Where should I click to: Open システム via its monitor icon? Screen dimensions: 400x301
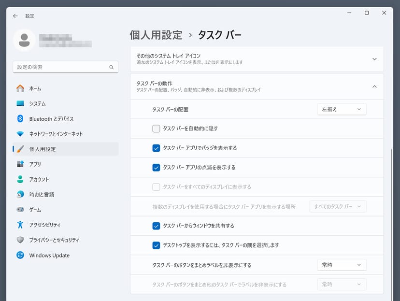pyautogui.click(x=20, y=103)
